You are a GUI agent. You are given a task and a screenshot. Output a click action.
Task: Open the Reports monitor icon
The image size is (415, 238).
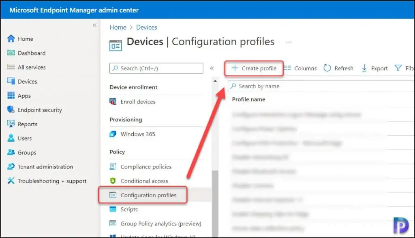pos(11,124)
